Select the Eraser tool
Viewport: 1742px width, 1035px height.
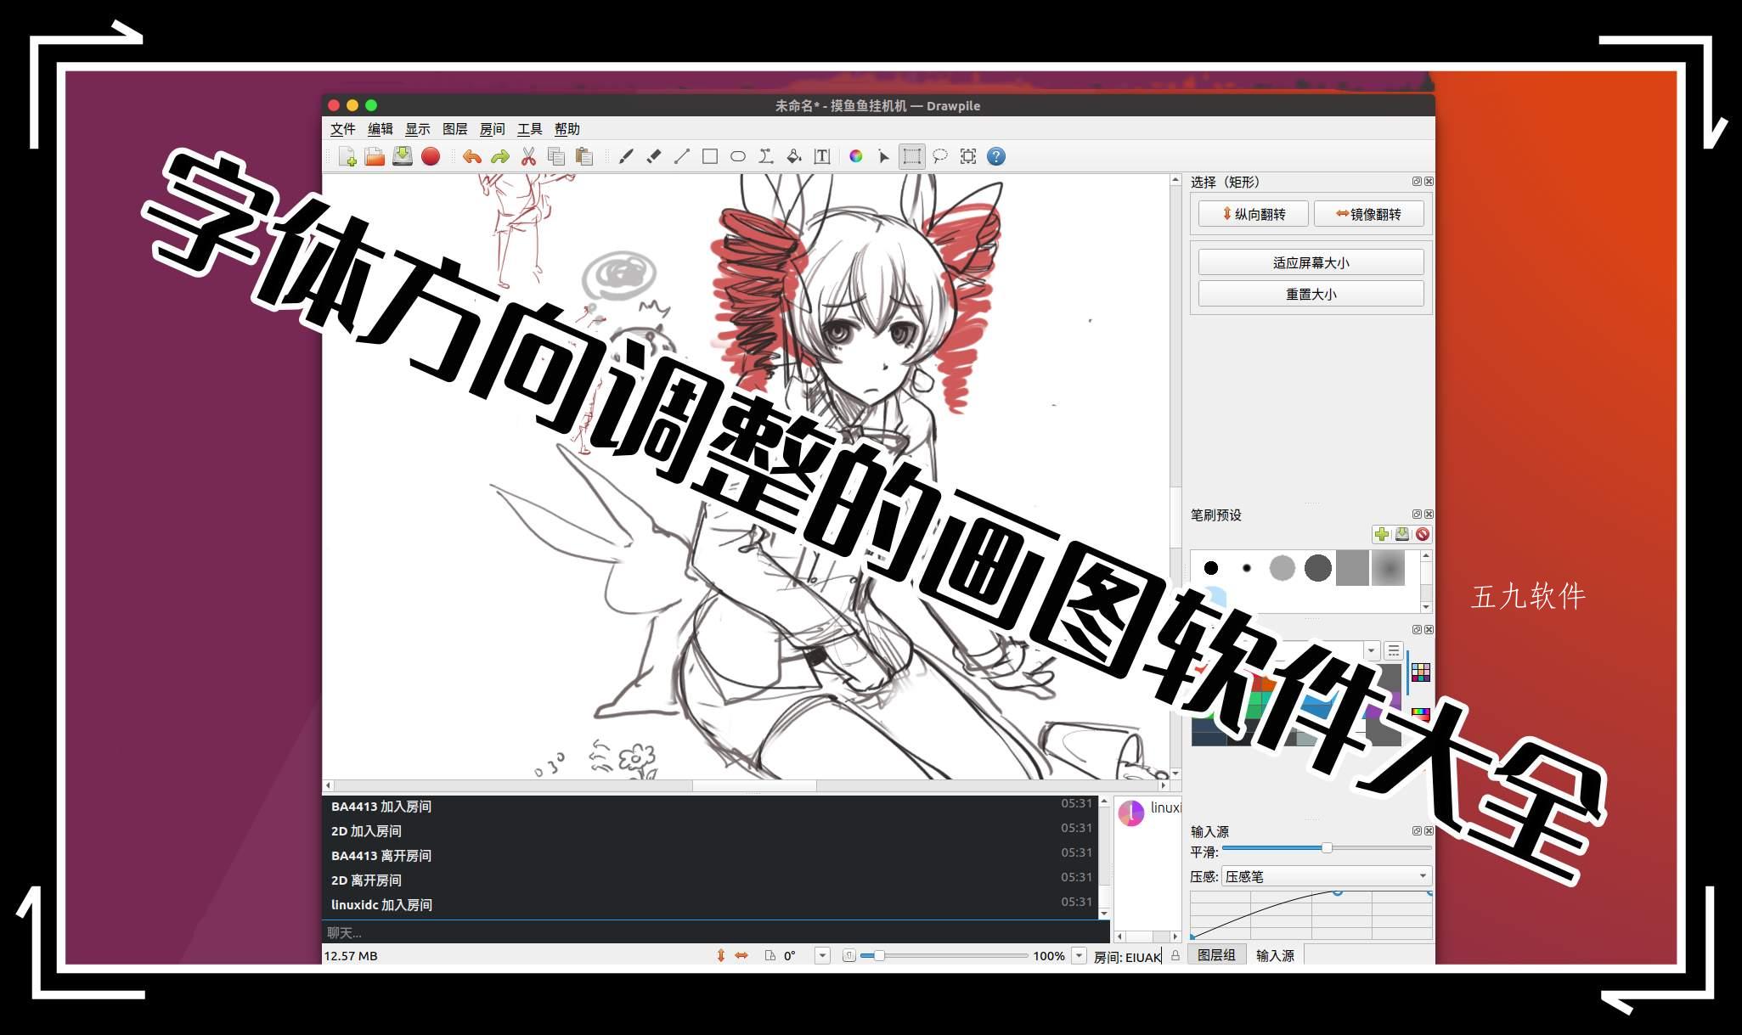tap(654, 157)
